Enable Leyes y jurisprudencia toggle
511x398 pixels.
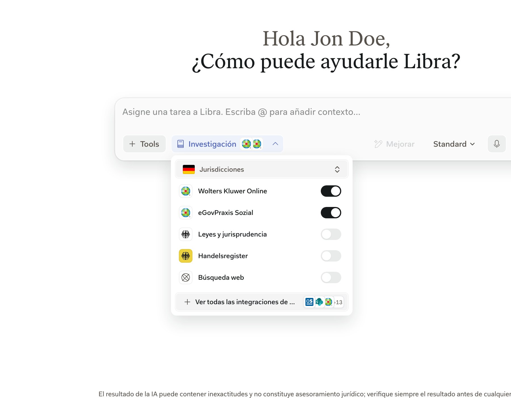coord(331,234)
